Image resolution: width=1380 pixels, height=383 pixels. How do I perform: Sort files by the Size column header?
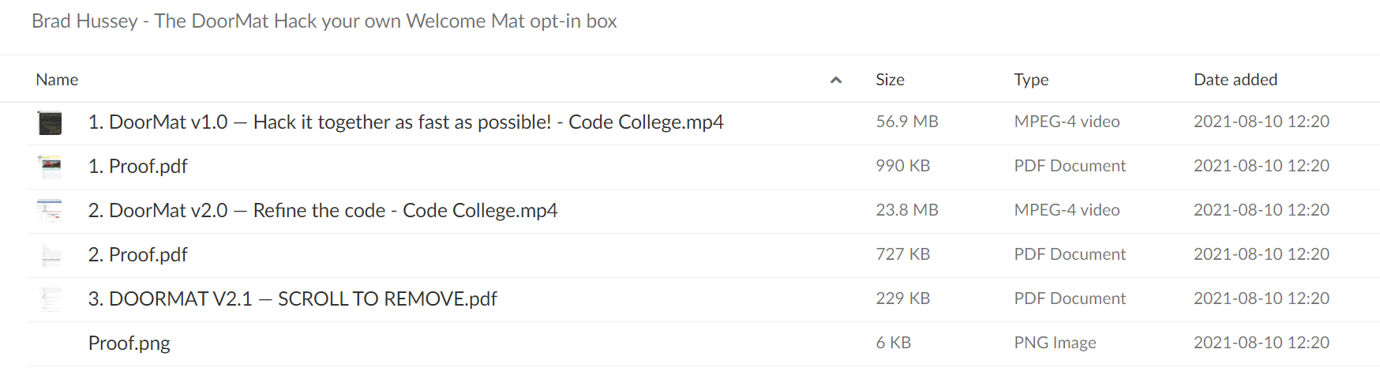click(890, 80)
